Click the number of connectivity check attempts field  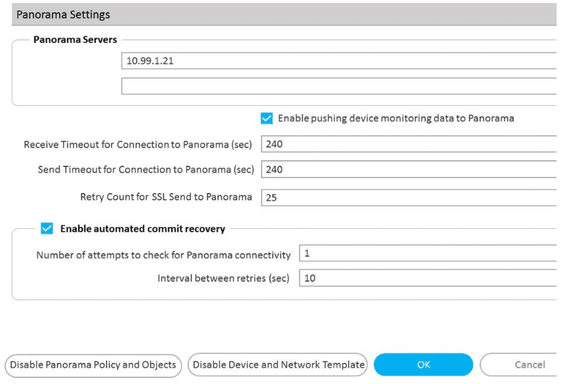point(428,253)
